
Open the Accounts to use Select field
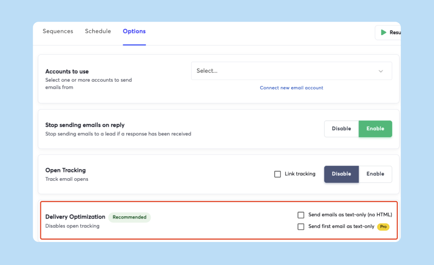(x=283, y=71)
